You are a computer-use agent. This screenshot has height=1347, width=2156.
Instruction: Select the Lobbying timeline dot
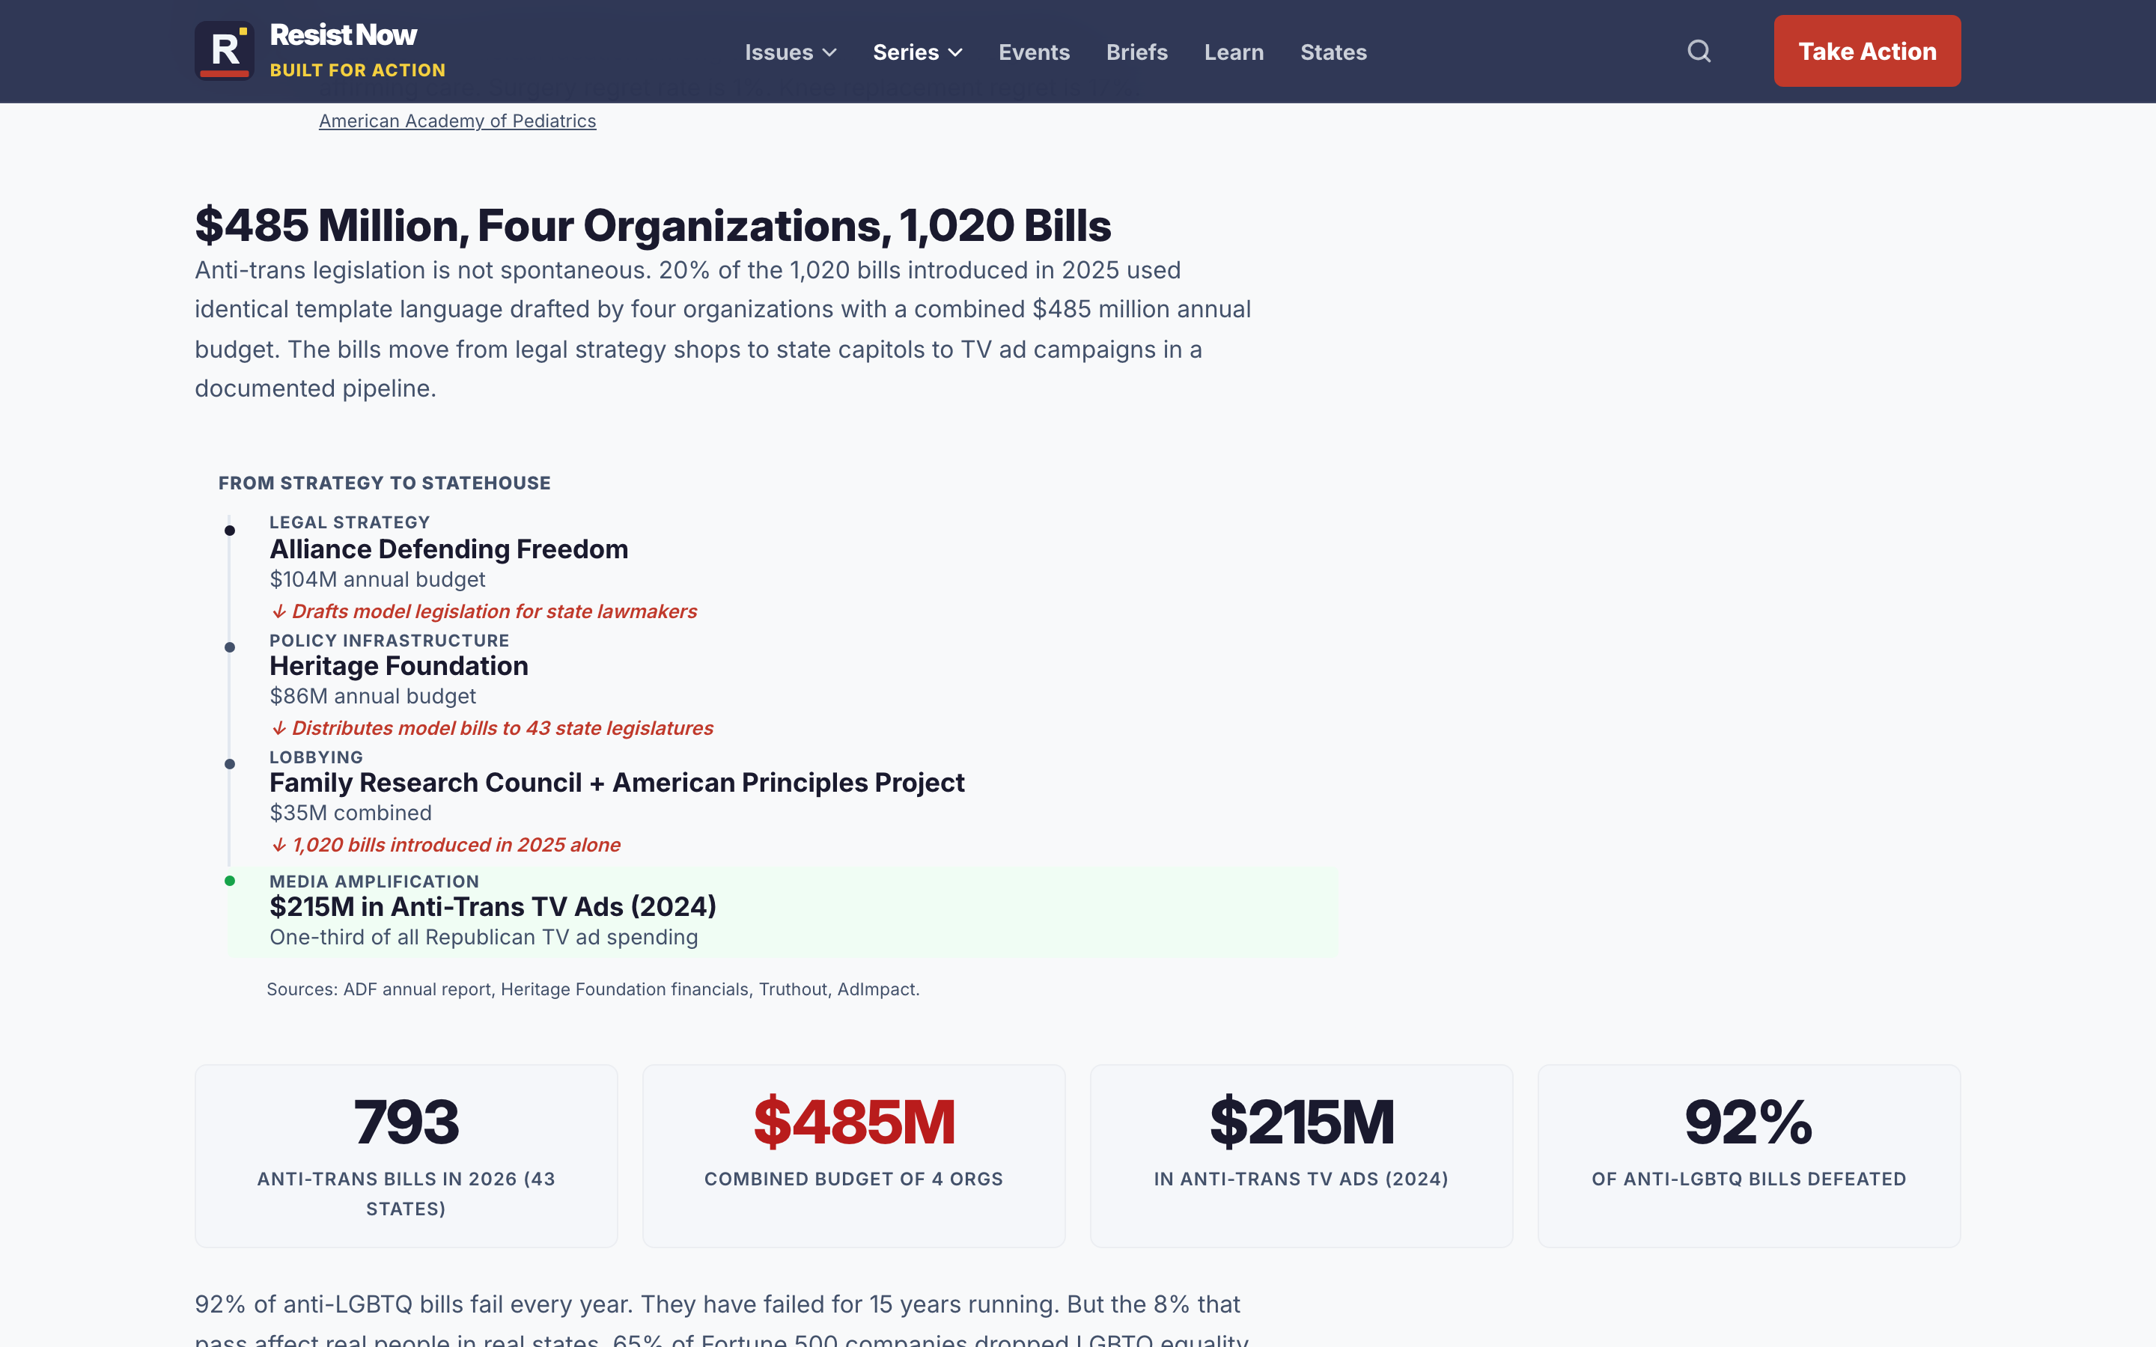(230, 764)
